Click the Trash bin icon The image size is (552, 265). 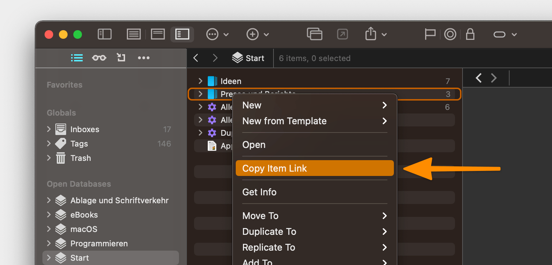tap(61, 158)
